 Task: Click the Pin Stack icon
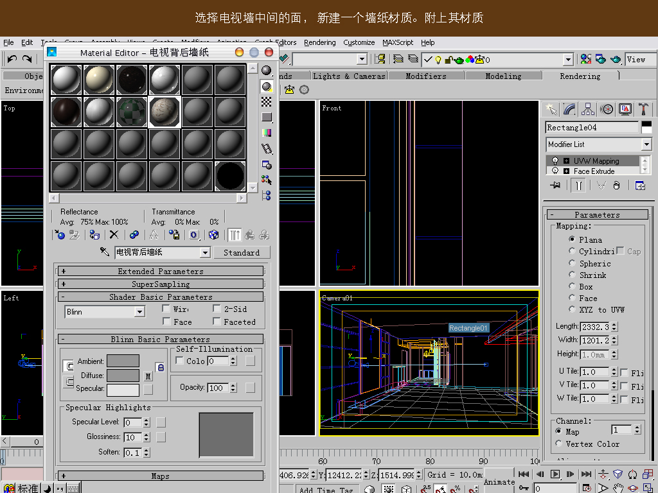[x=556, y=186]
